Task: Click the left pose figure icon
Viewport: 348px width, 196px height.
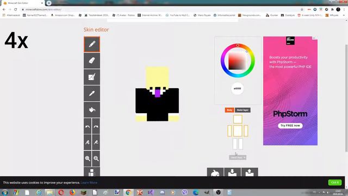Action: click(x=88, y=142)
